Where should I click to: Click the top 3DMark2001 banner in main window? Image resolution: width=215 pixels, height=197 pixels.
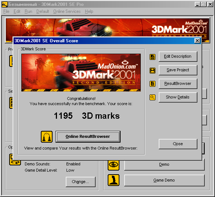(107, 28)
